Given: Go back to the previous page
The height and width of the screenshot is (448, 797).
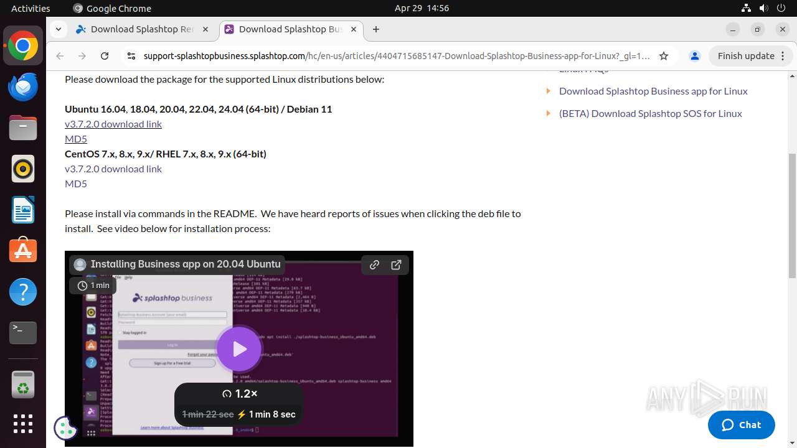Looking at the screenshot, I should [60, 56].
